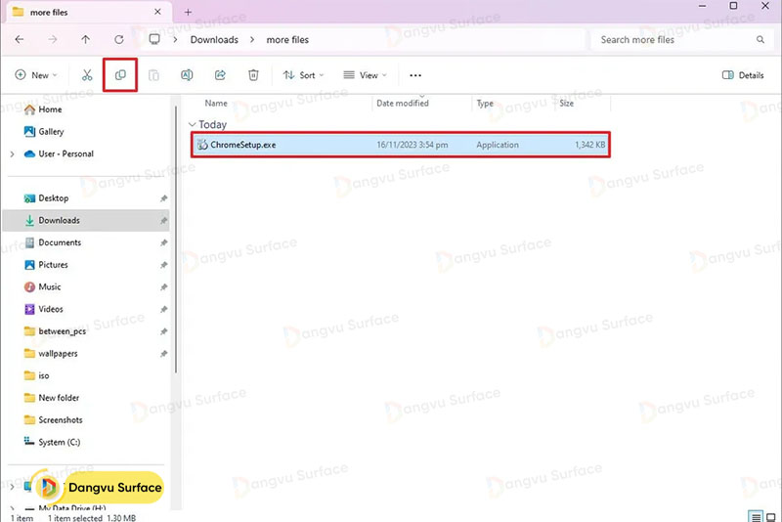Open between_pcs folder in sidebar
The image size is (782, 522).
click(62, 331)
